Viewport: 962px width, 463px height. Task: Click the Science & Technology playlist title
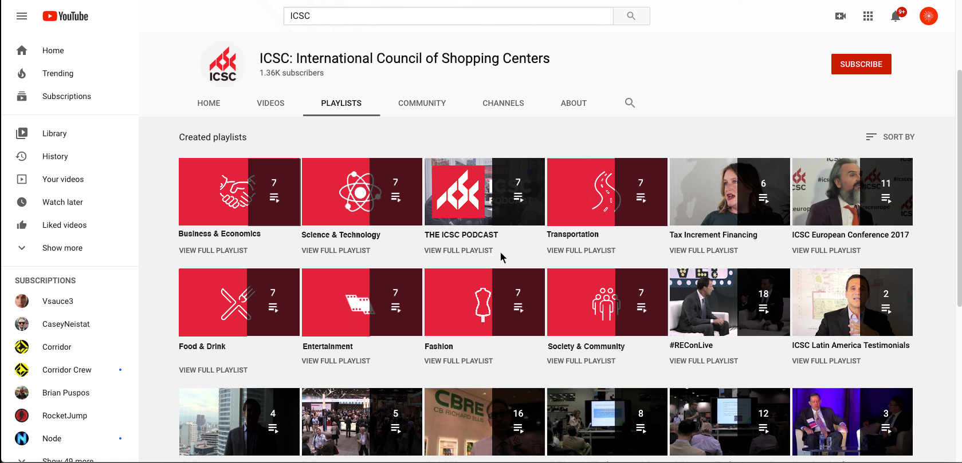tap(341, 235)
